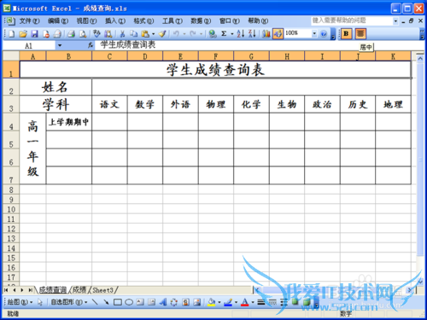
Task: Click the Print icon in the toolbar
Action: coord(71,34)
